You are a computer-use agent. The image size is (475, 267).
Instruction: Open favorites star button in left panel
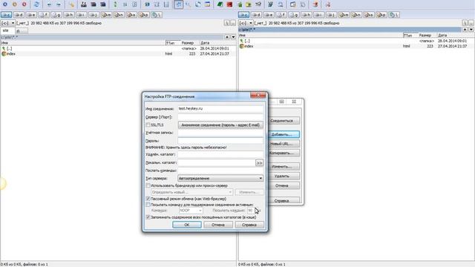point(227,37)
